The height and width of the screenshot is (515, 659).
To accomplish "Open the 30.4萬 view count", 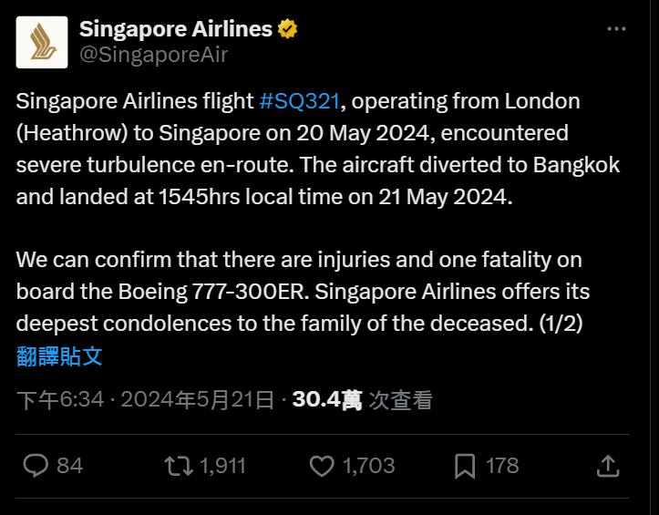I will (327, 399).
